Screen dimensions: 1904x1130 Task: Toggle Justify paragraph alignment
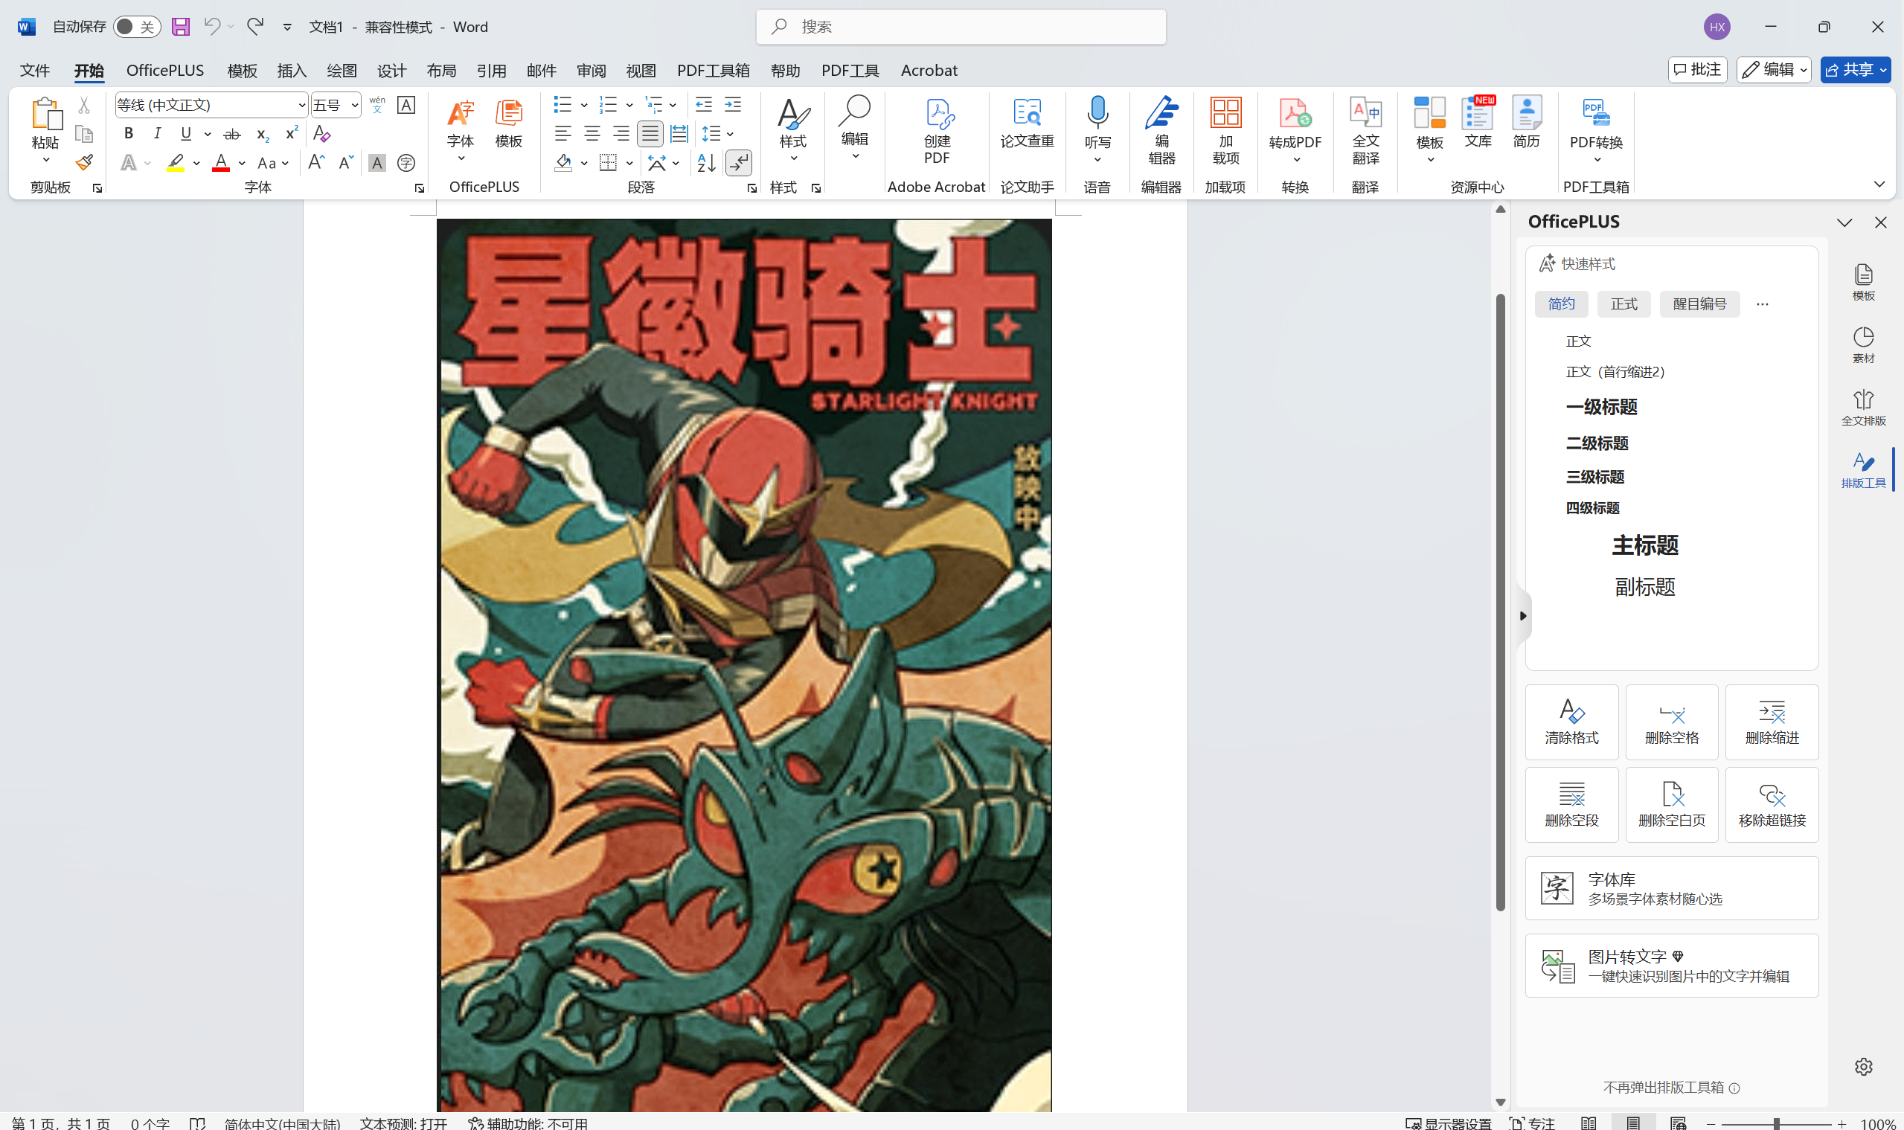pyautogui.click(x=650, y=134)
